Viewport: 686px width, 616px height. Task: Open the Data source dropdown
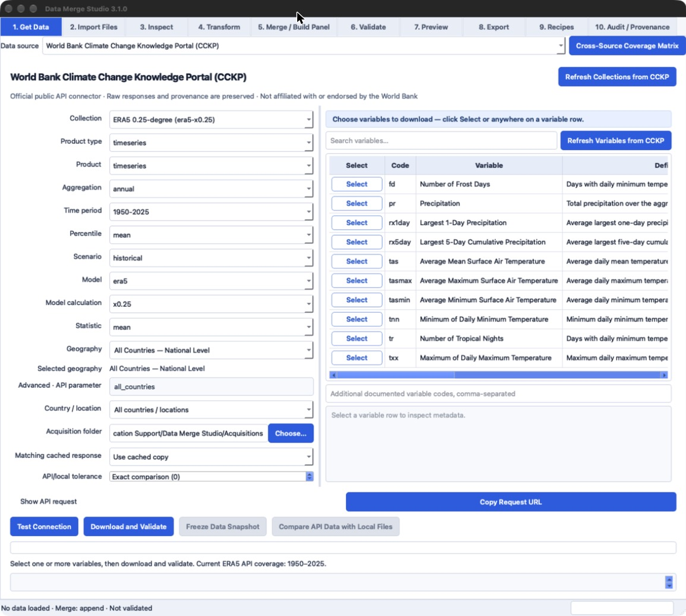pyautogui.click(x=304, y=46)
